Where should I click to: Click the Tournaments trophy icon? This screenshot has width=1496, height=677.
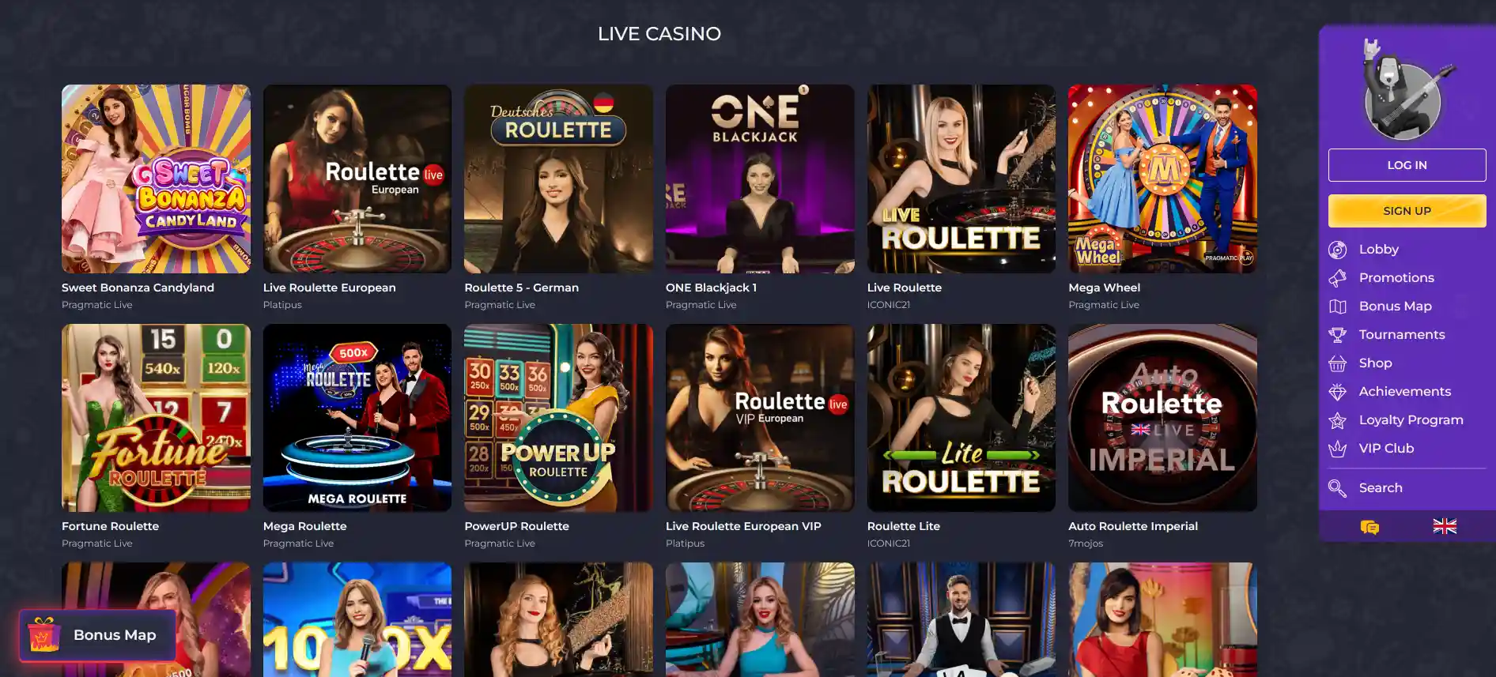(1337, 335)
